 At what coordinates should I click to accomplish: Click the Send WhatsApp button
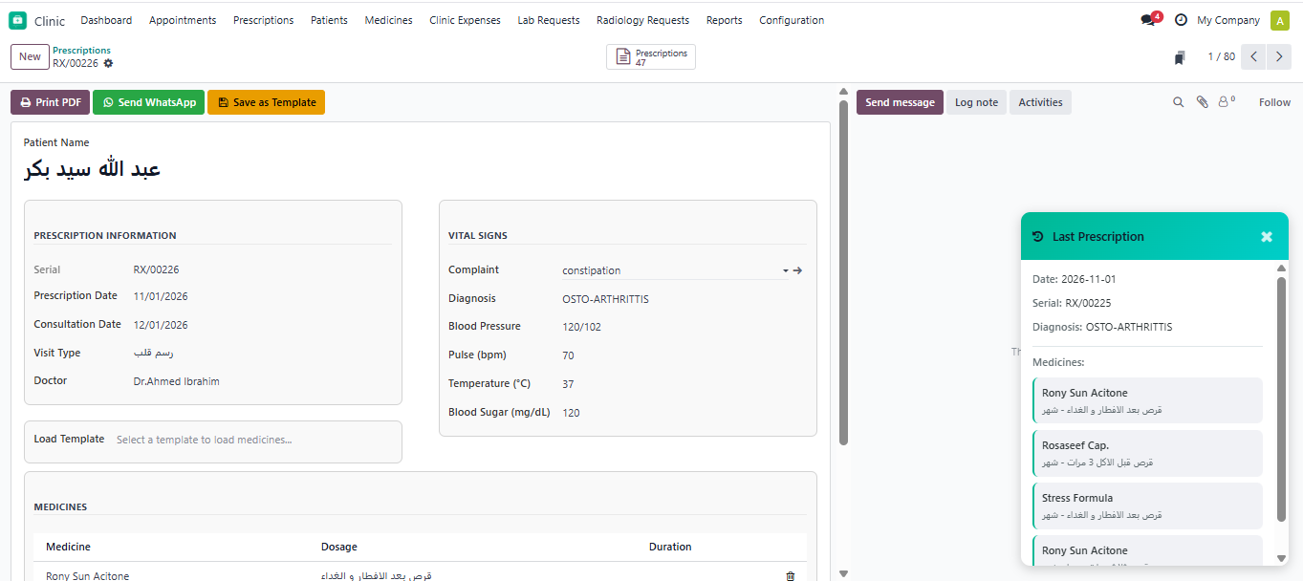(x=148, y=102)
